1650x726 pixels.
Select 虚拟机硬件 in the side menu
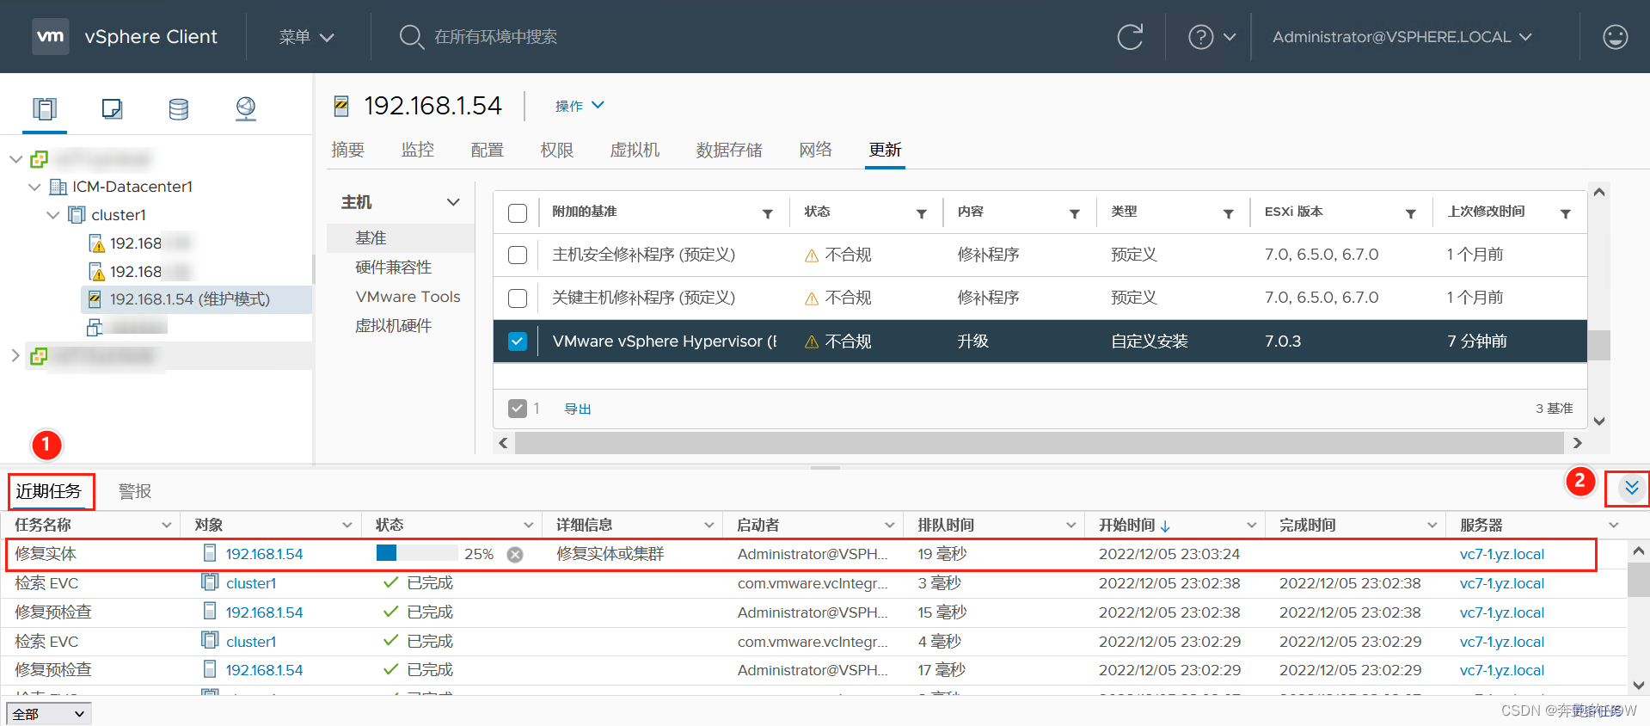[x=394, y=326]
